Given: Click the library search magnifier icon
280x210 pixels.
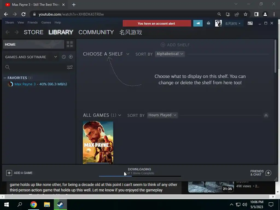Looking at the screenshot, I should pos(7,67).
